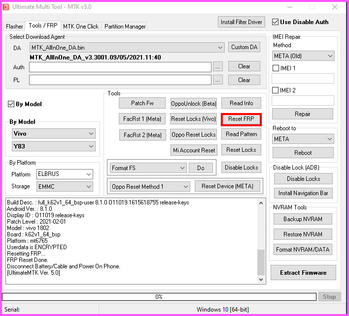The width and height of the screenshot is (349, 316).
Task: Click the 'Model : vivo 1802' log line
Action: pos(28,228)
